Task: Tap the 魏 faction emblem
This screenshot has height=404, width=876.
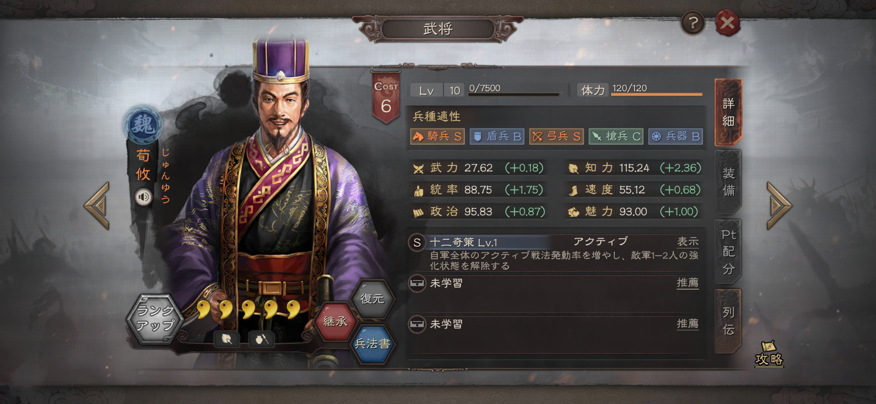Action: coord(143,125)
